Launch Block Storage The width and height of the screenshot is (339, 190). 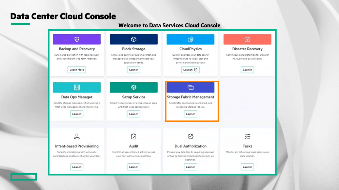(x=134, y=70)
